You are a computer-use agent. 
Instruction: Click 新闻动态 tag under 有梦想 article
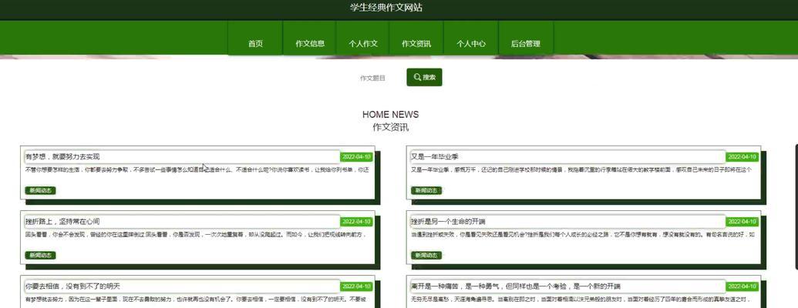click(x=40, y=191)
